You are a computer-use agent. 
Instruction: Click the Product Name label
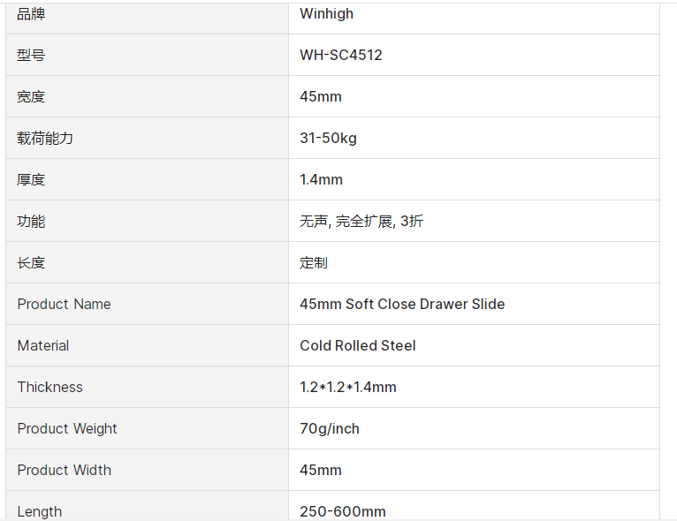click(64, 304)
